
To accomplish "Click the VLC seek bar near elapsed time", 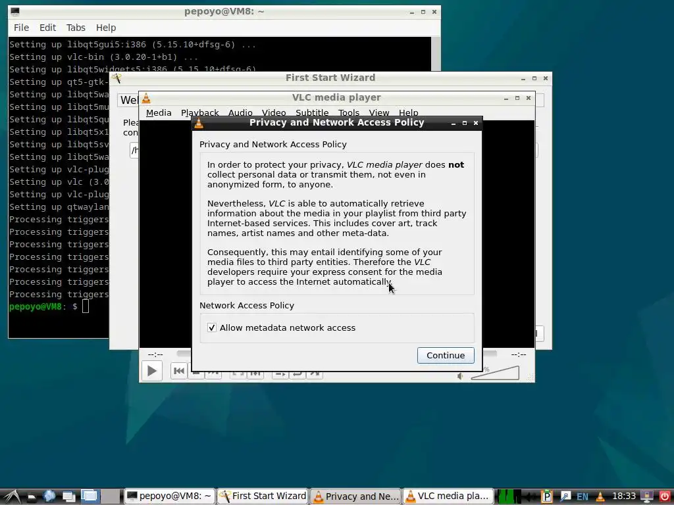I will pos(184,354).
